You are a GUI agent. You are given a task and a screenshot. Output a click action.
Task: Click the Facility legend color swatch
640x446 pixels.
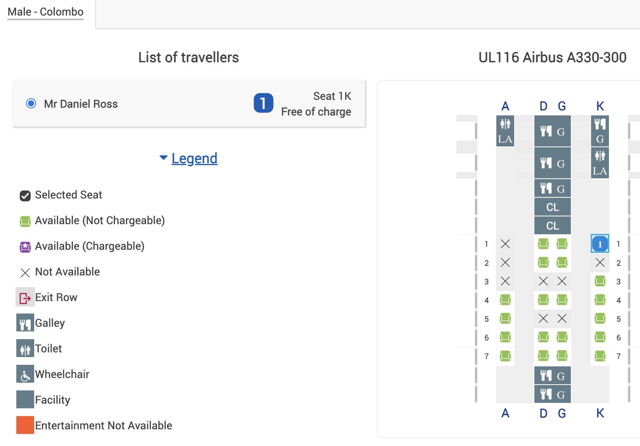point(25,399)
